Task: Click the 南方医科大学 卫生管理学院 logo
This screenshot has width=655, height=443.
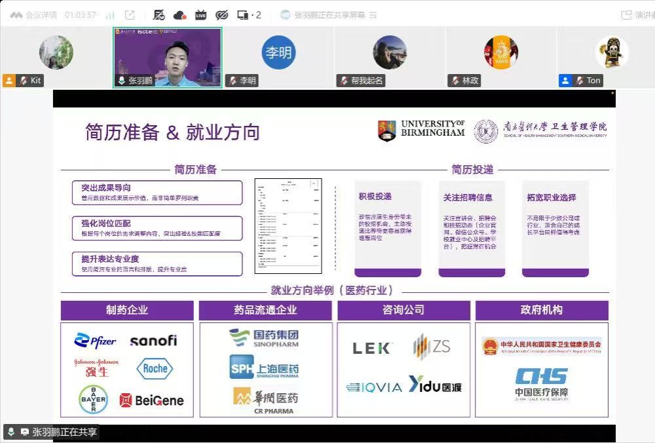Action: coord(540,130)
